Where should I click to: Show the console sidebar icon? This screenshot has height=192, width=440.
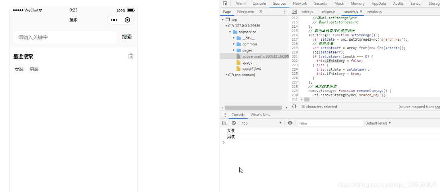(225, 123)
